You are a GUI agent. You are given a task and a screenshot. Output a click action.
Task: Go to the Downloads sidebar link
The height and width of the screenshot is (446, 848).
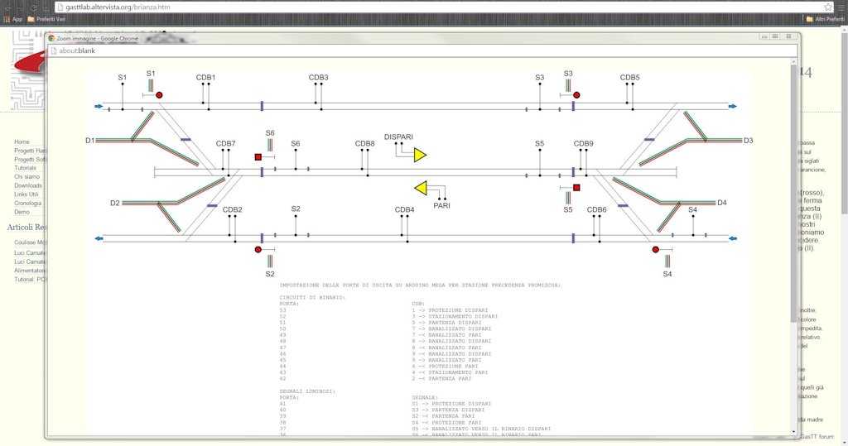(28, 185)
